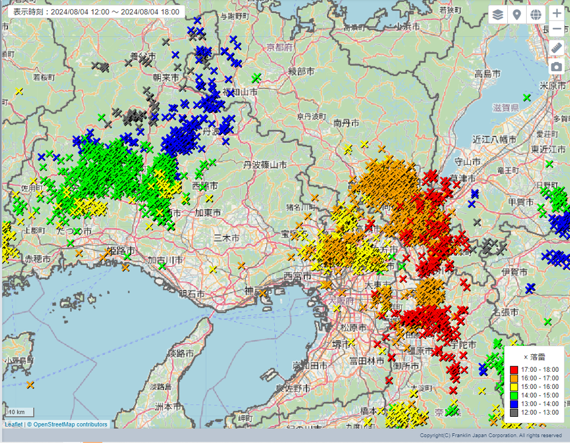Image resolution: width=570 pixels, height=443 pixels.
Task: Click the display time range label
Action: [x=96, y=11]
